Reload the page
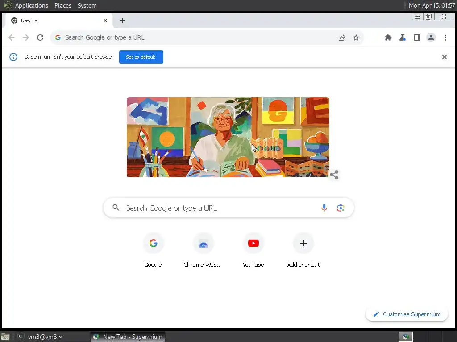The height and width of the screenshot is (342, 457). (40, 37)
